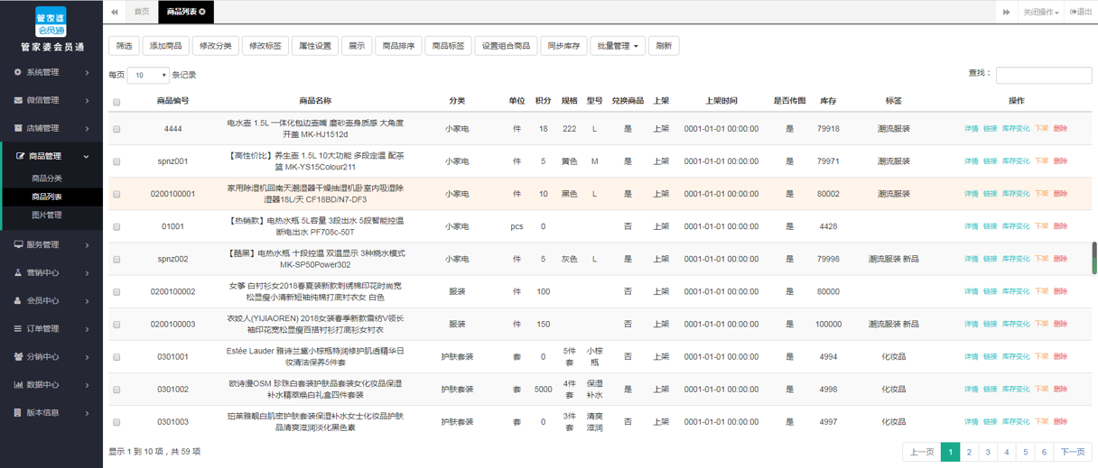Check the box for product 4444
This screenshot has height=468, width=1098.
(116, 129)
